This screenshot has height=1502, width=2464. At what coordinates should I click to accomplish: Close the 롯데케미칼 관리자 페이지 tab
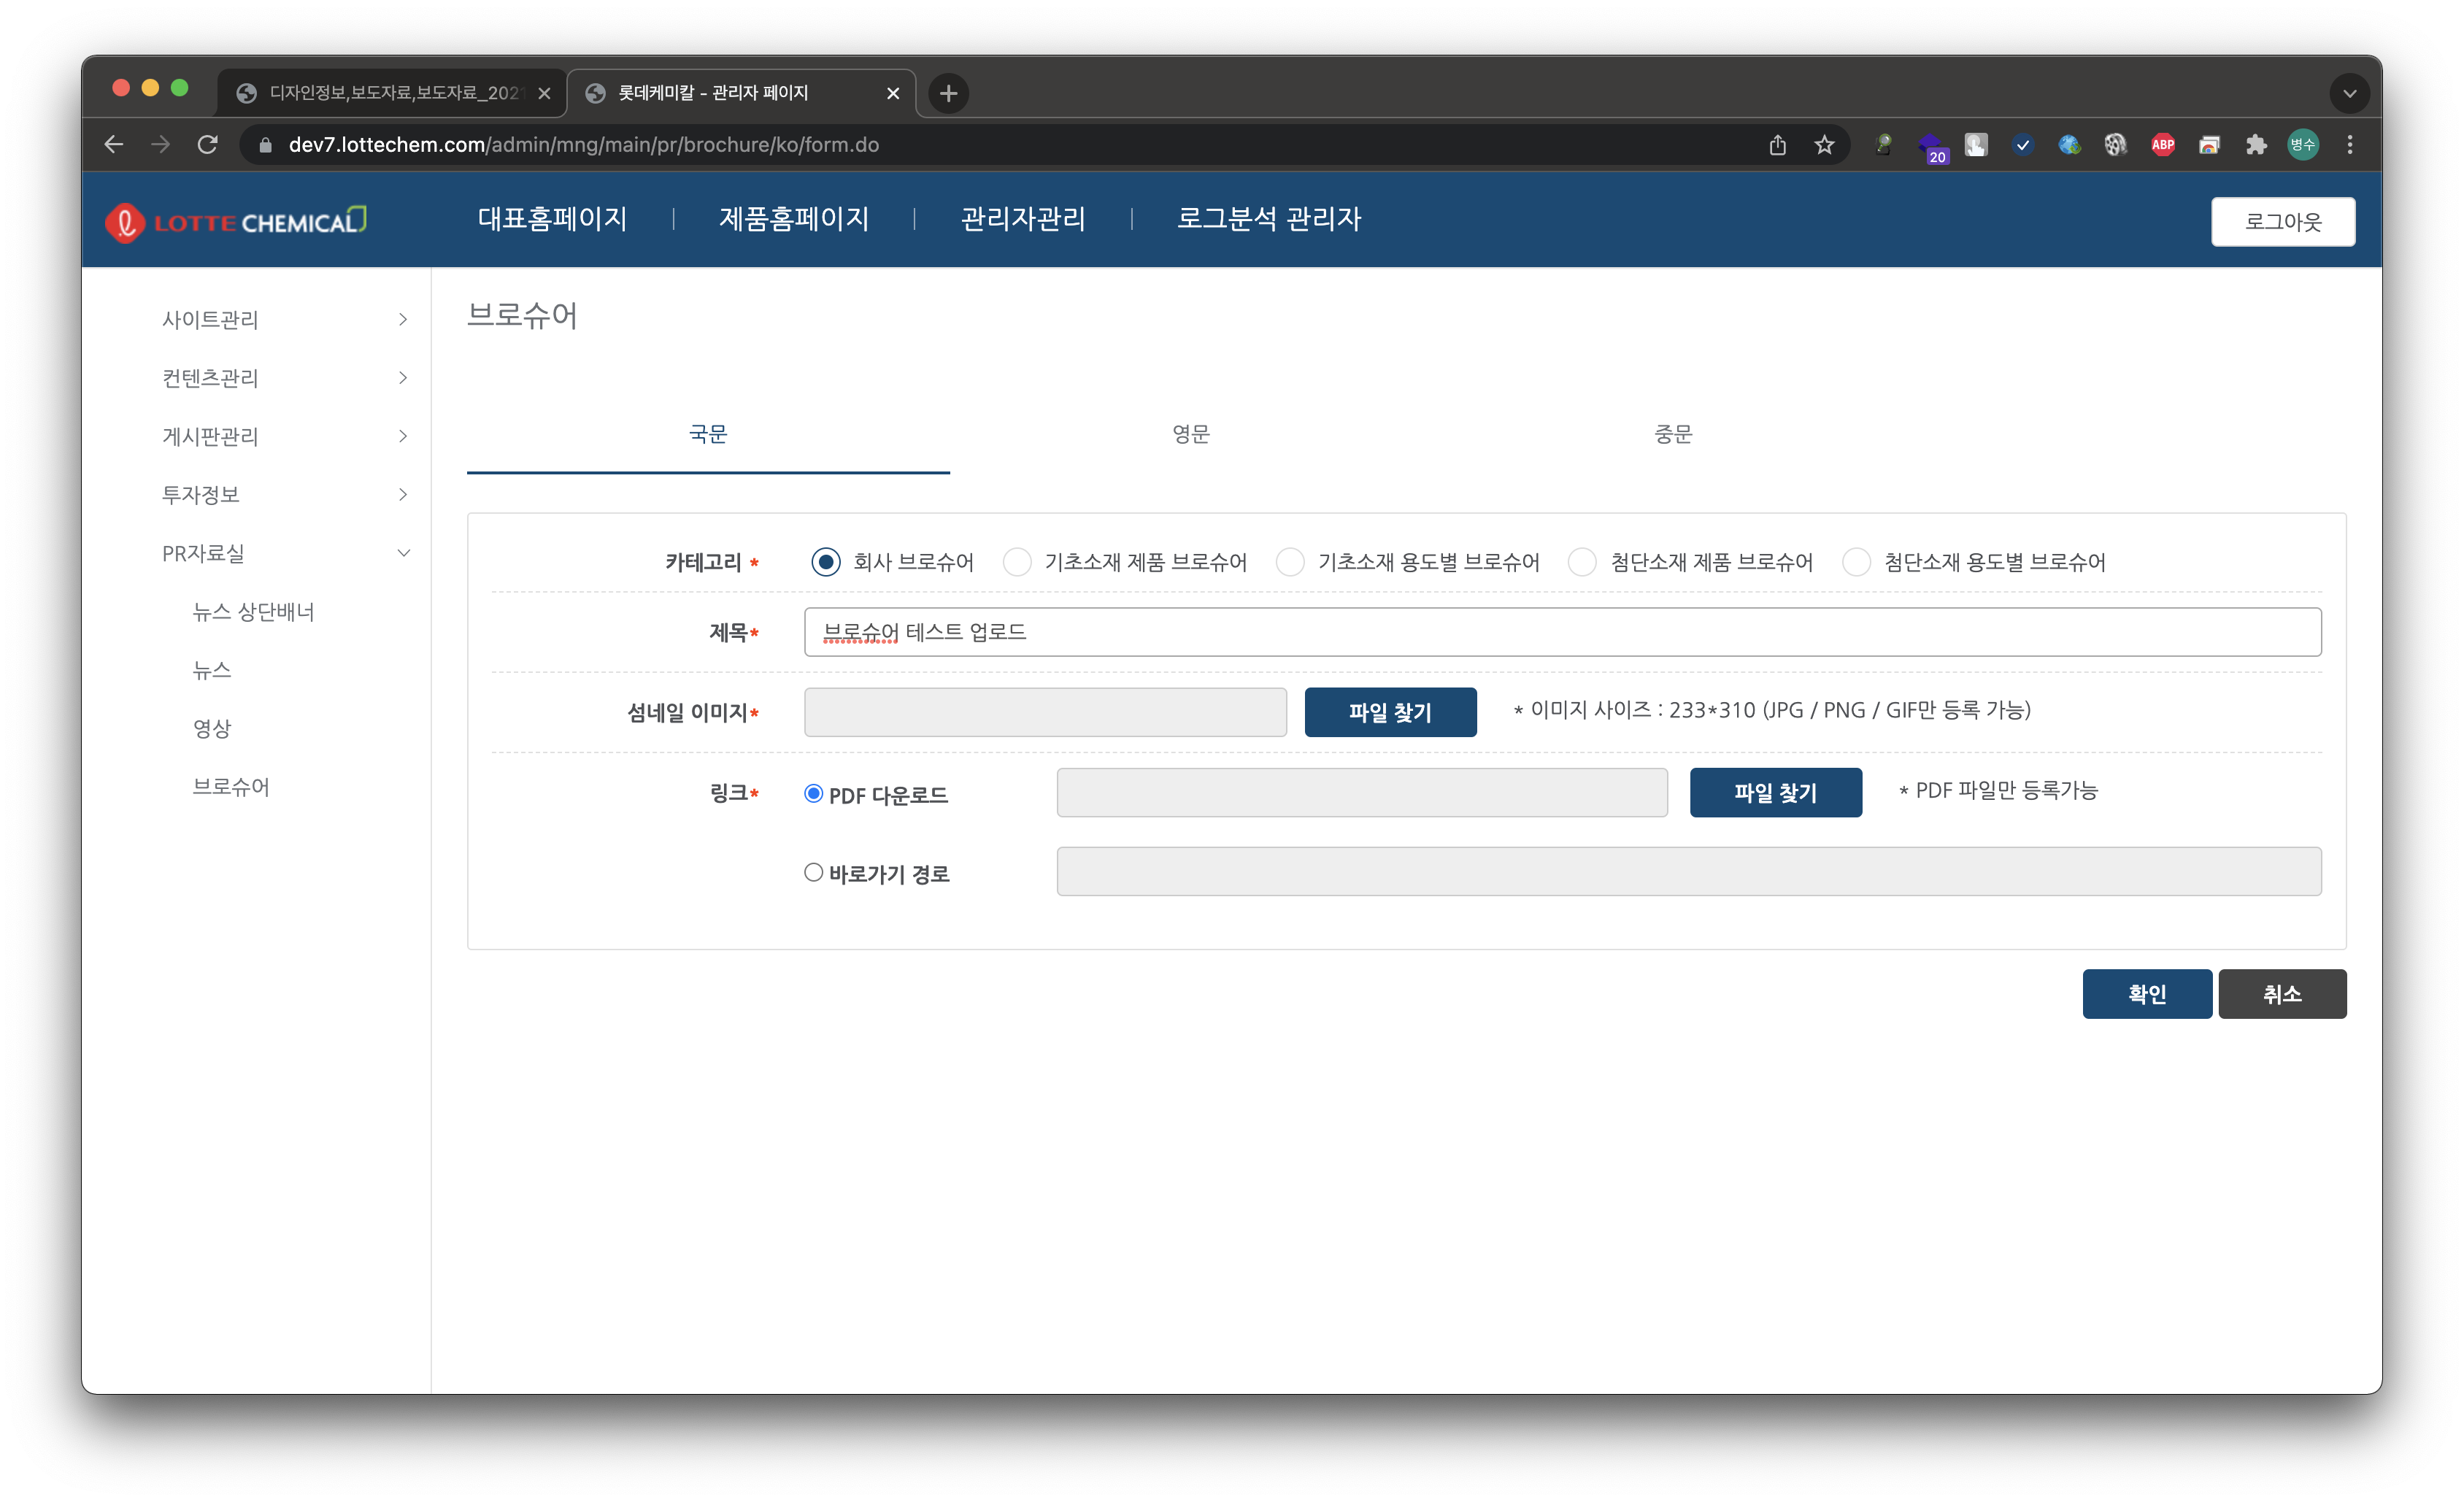point(893,93)
